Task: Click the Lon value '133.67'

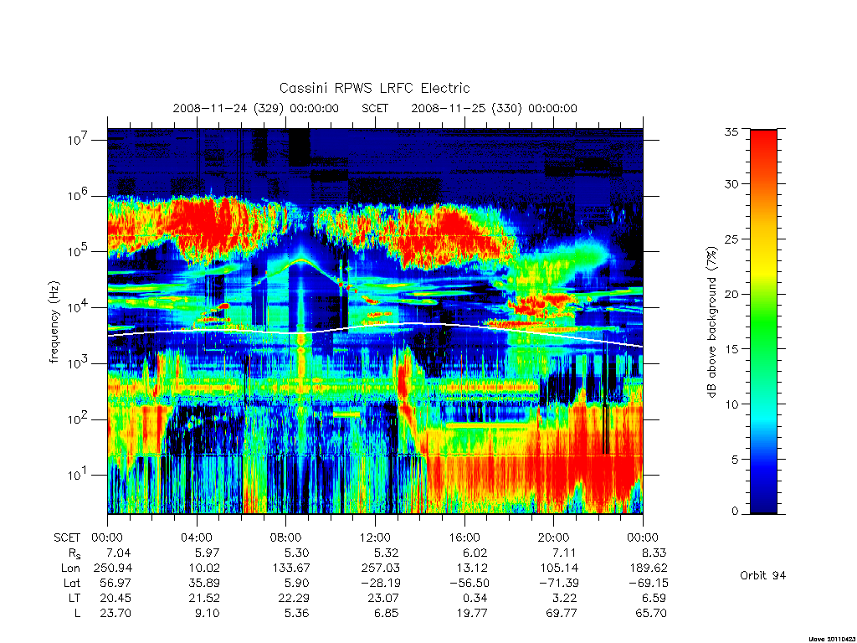Action: [x=290, y=568]
